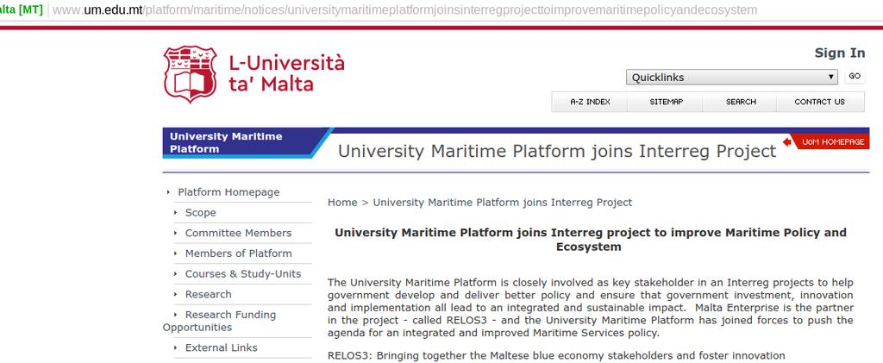Click the paragraph mentioning Malta Enterprise
The width and height of the screenshot is (883, 363).
click(590, 308)
